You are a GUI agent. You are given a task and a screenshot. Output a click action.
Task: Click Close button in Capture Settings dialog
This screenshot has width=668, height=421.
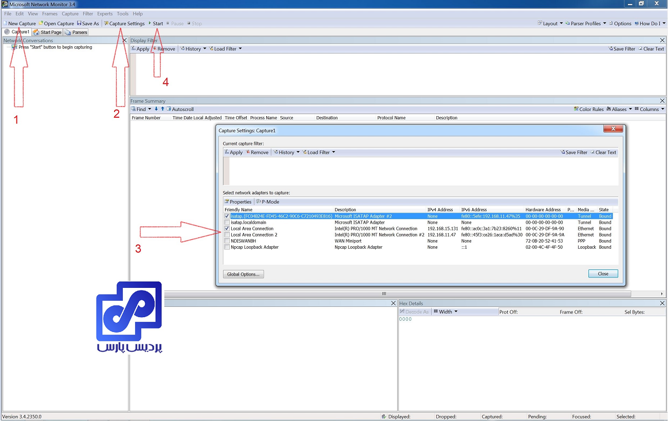[603, 273]
